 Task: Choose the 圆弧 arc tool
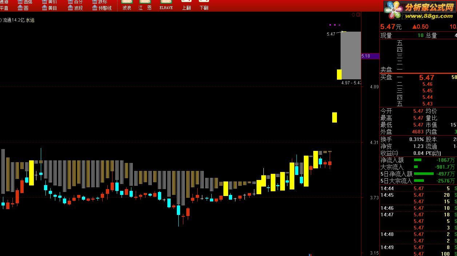[25, 2]
